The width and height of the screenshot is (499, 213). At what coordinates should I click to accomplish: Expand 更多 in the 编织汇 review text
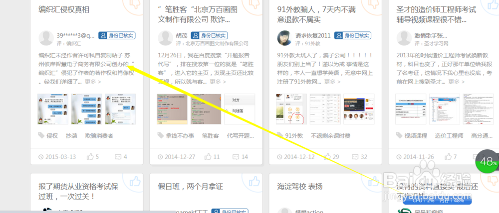pyautogui.click(x=93, y=82)
